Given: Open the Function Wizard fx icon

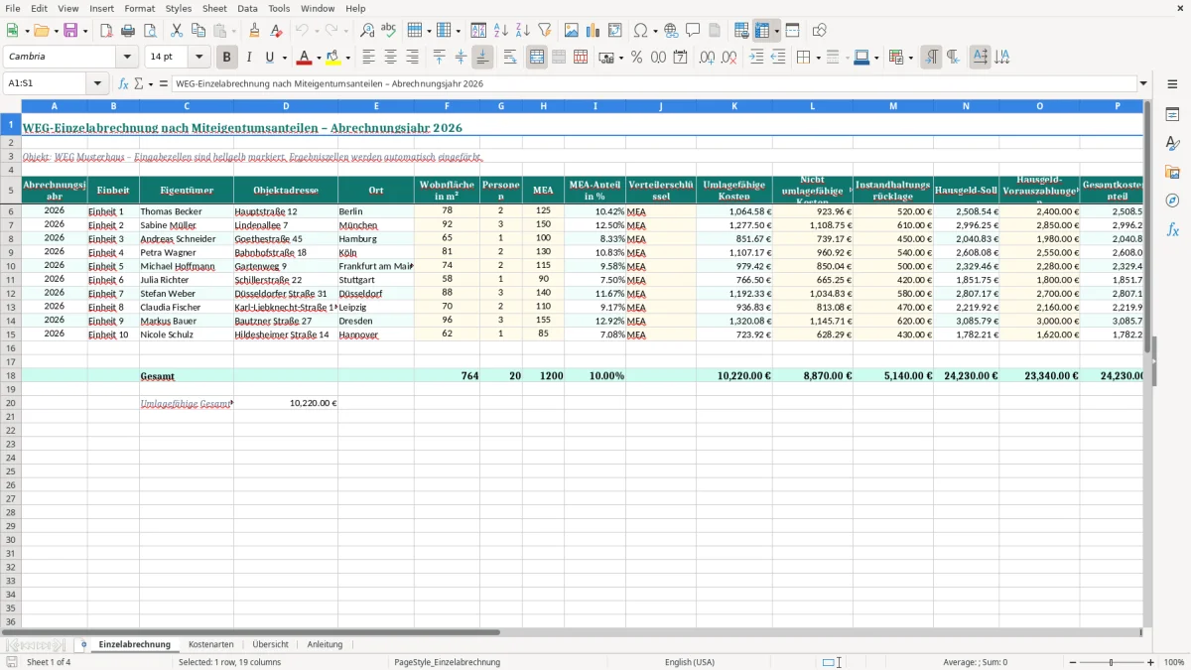Looking at the screenshot, I should pos(124,84).
